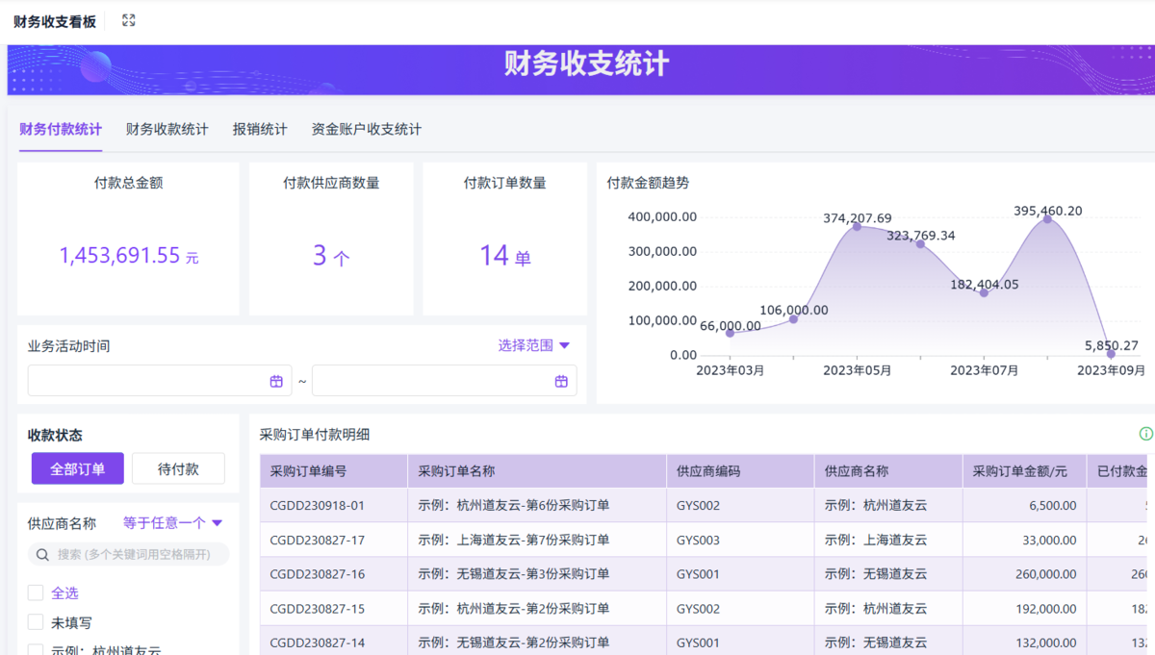1155x655 pixels.
Task: Filter by 待付款 status button
Action: click(178, 468)
